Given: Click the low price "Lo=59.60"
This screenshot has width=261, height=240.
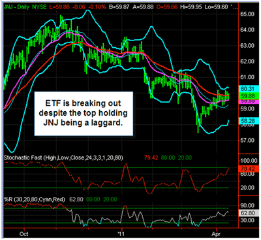Looking at the screenshot, I should tap(217, 7).
